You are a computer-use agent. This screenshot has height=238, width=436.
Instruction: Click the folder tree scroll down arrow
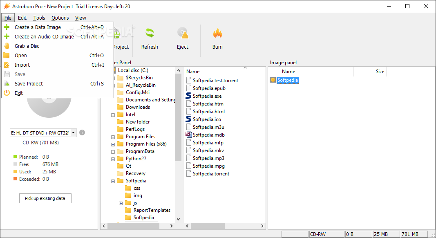point(179,219)
